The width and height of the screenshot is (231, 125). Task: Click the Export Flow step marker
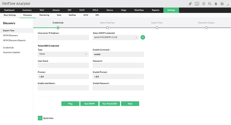pos(157,28)
